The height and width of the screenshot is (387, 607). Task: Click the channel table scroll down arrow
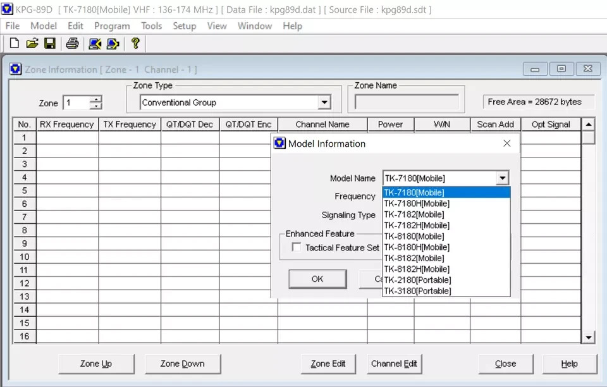pos(589,338)
